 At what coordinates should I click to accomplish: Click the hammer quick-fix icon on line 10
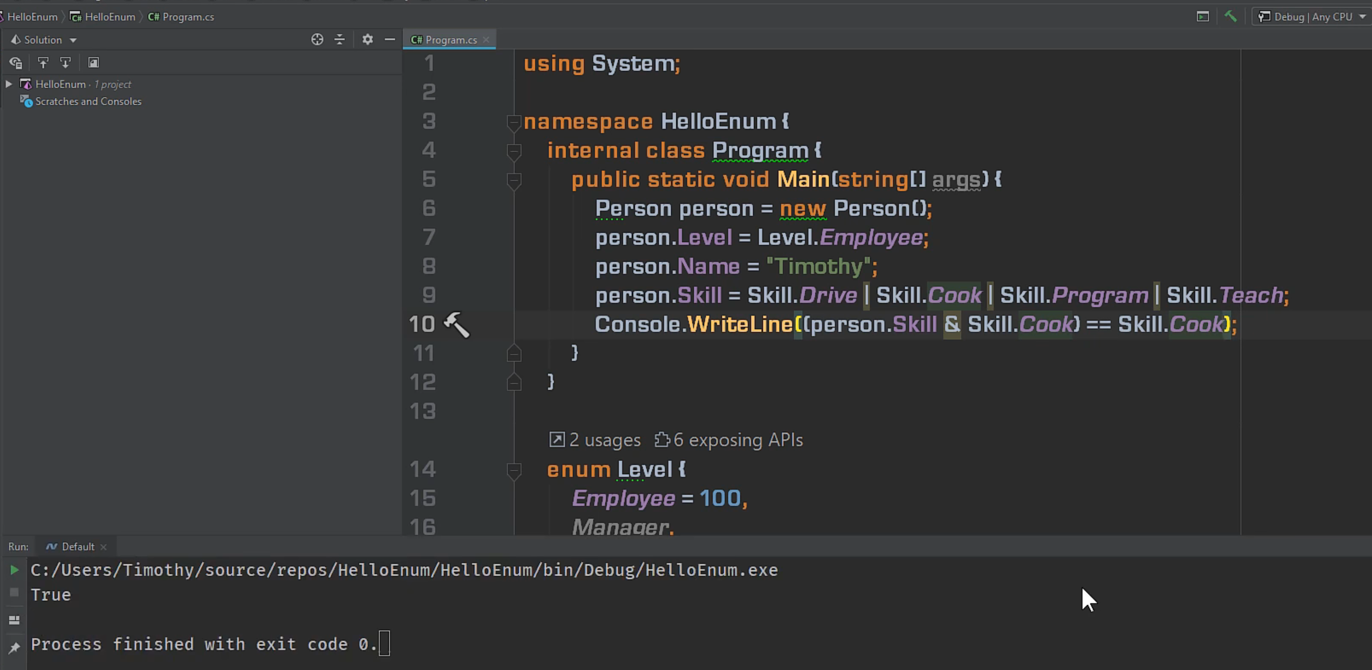click(x=457, y=325)
